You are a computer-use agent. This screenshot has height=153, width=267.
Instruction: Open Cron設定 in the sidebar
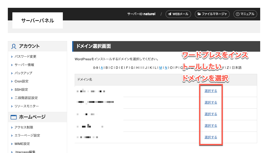(x=21, y=81)
